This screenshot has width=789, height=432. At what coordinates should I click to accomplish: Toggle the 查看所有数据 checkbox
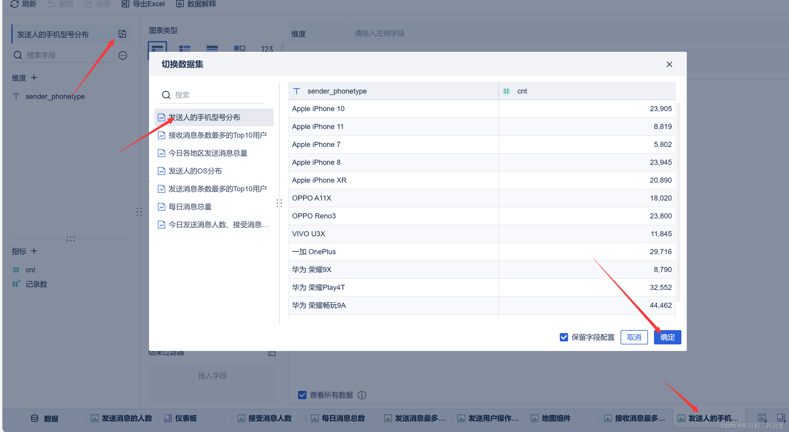[302, 395]
